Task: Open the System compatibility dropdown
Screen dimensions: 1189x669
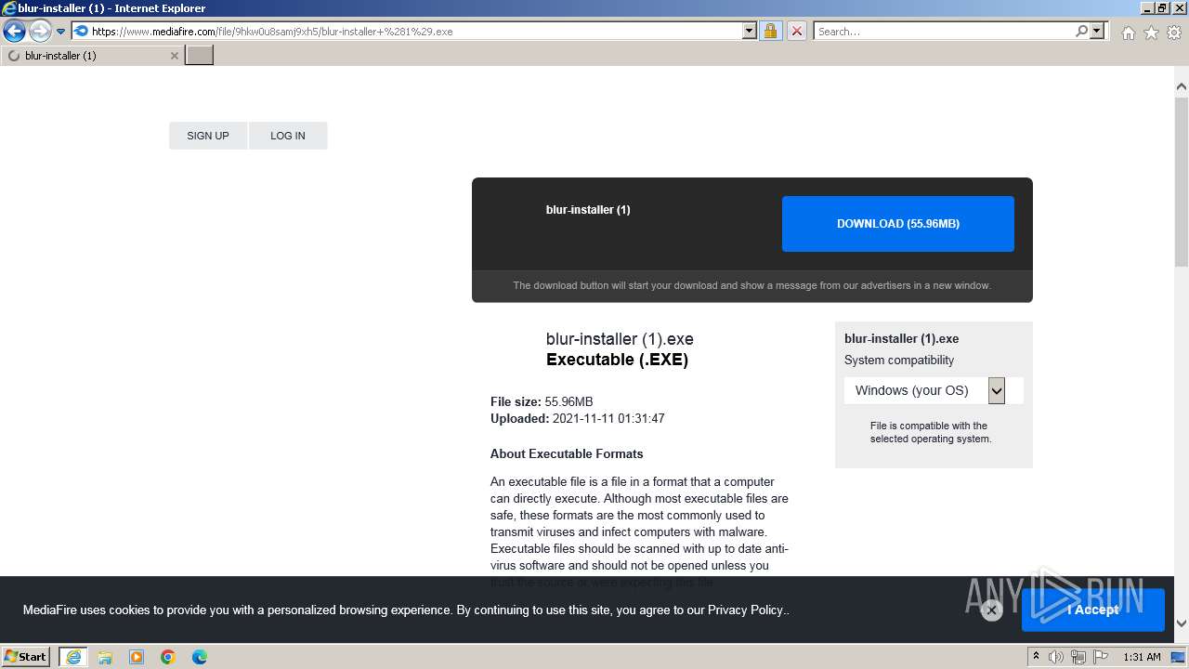Action: (934, 390)
